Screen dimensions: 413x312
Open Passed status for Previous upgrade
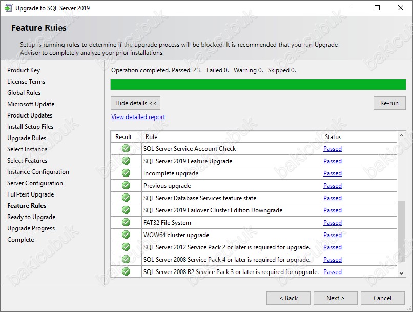click(333, 186)
